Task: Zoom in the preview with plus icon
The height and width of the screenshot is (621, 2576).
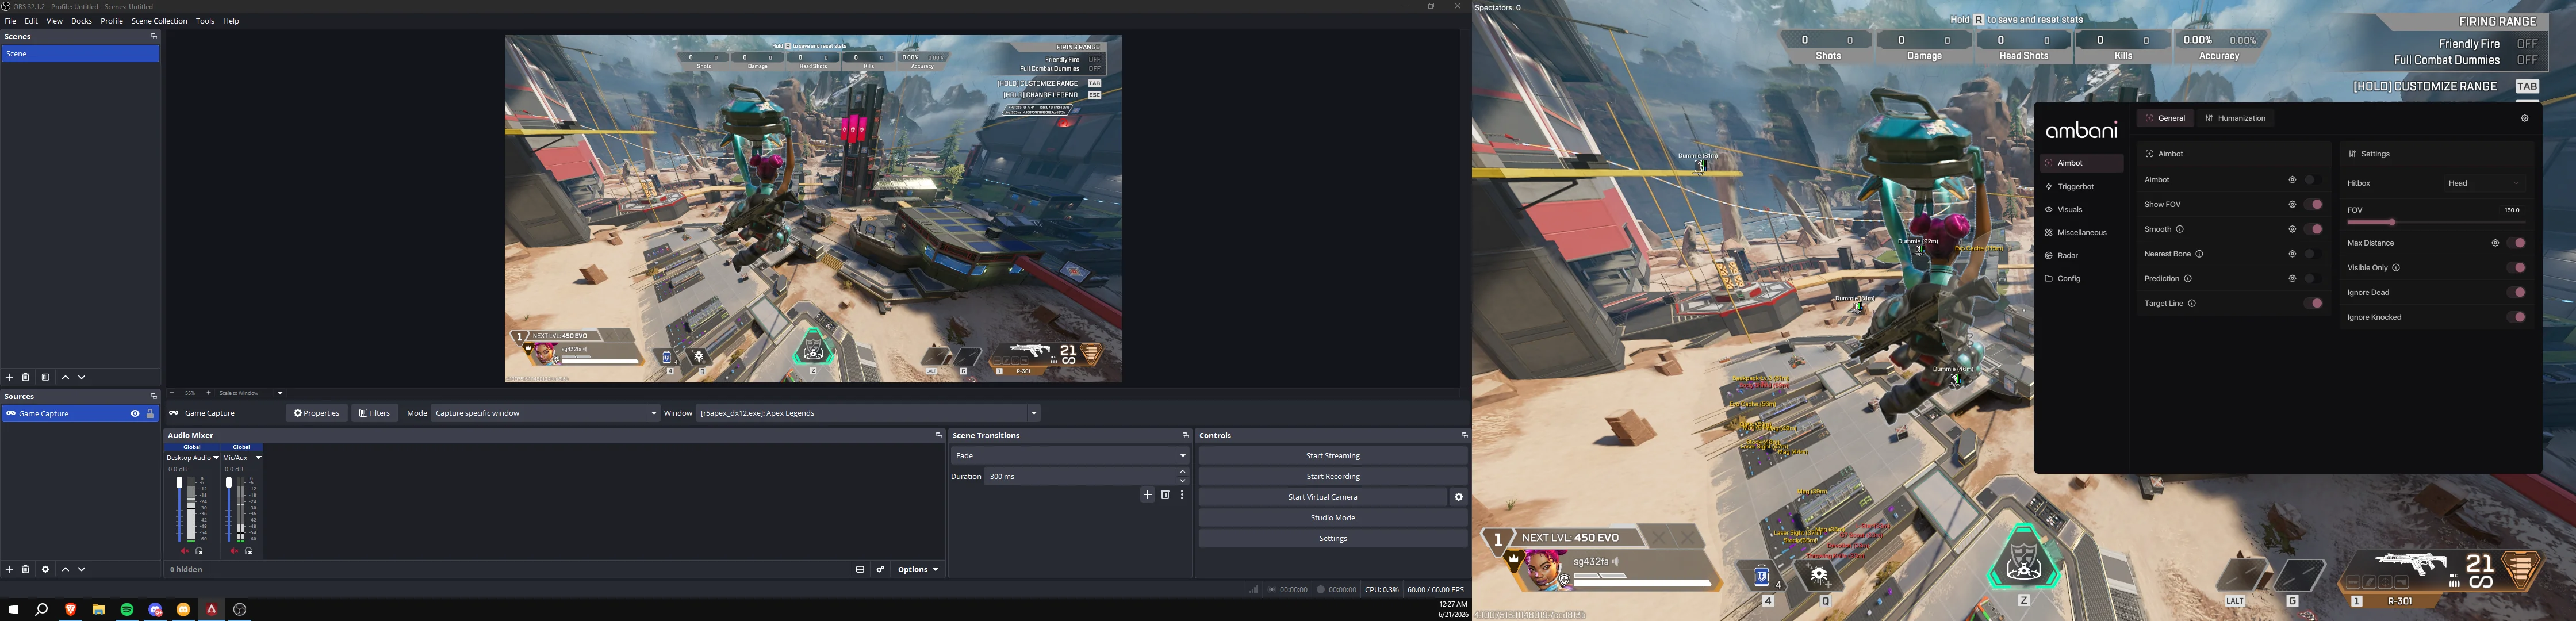Action: point(208,393)
